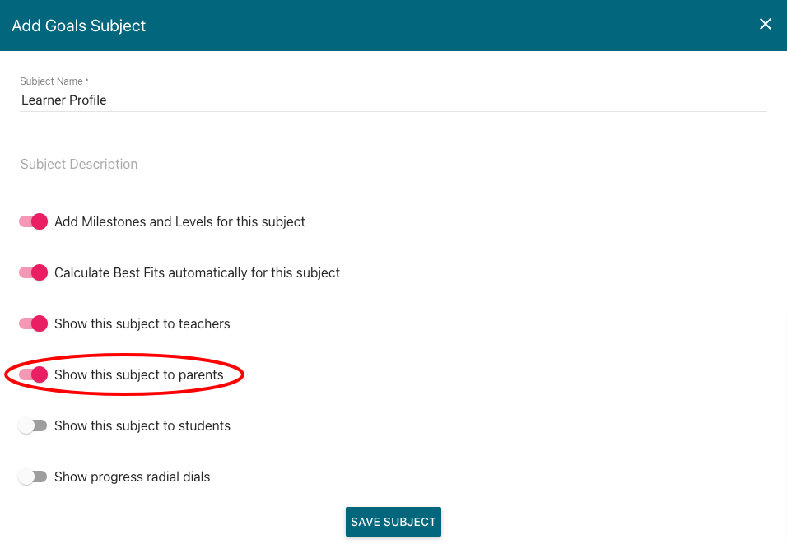Click the 'Show this subject to parents' label
The height and width of the screenshot is (558, 787).
click(138, 374)
